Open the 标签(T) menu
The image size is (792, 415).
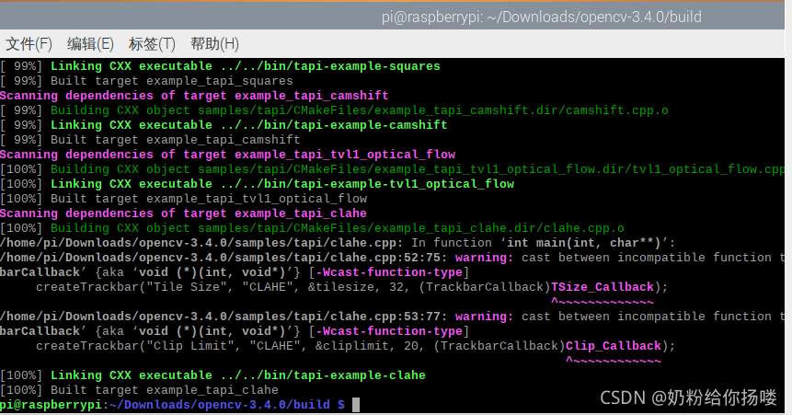(152, 44)
